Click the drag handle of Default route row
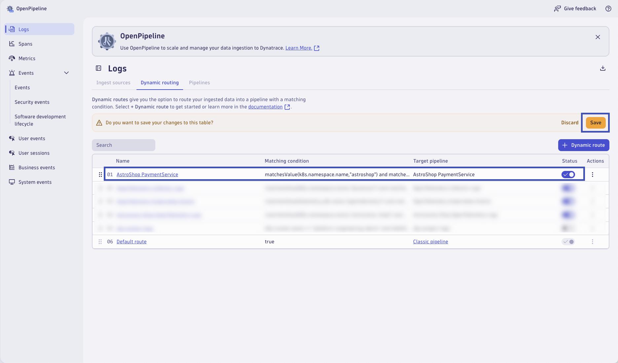Screen dimensions: 618x363 pos(100,242)
